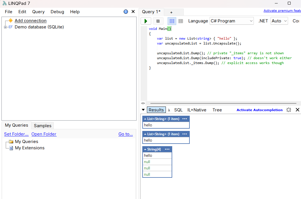This screenshot has height=199, width=301.
Task: Open the lambda tab in results pane
Action: pos(169,110)
